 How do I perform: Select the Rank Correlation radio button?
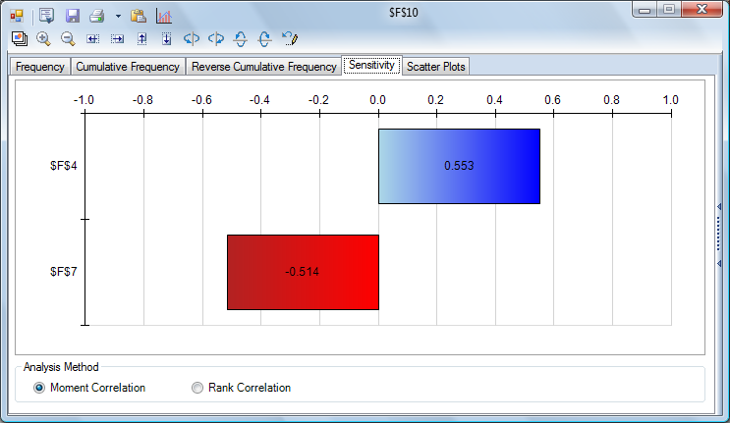coord(197,388)
